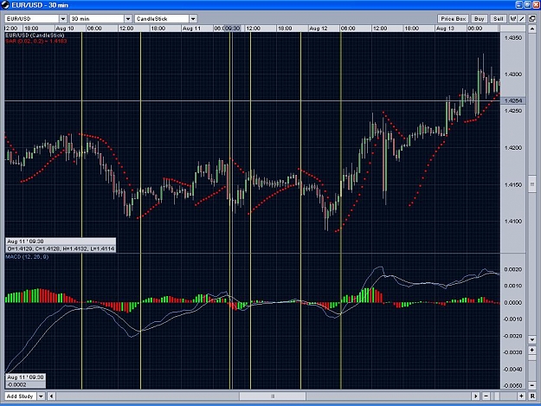This screenshot has width=541, height=406.
Task: Click the Price Box button
Action: tap(453, 19)
